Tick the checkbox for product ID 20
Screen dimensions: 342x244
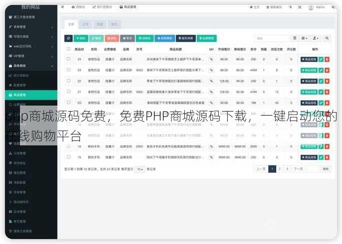(x=68, y=103)
